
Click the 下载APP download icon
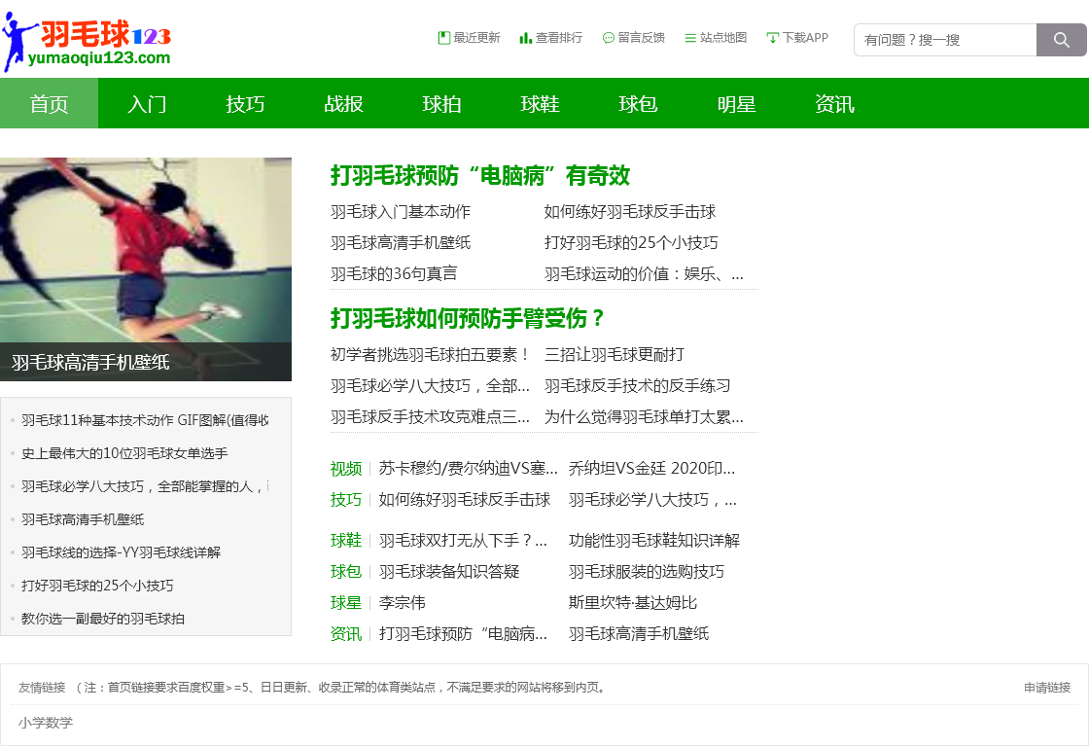[x=772, y=38]
